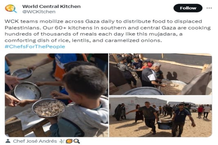Open photo of boy holding mujadara bowl

click(x=57, y=95)
